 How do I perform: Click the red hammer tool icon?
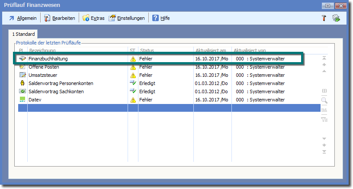pos(324,18)
